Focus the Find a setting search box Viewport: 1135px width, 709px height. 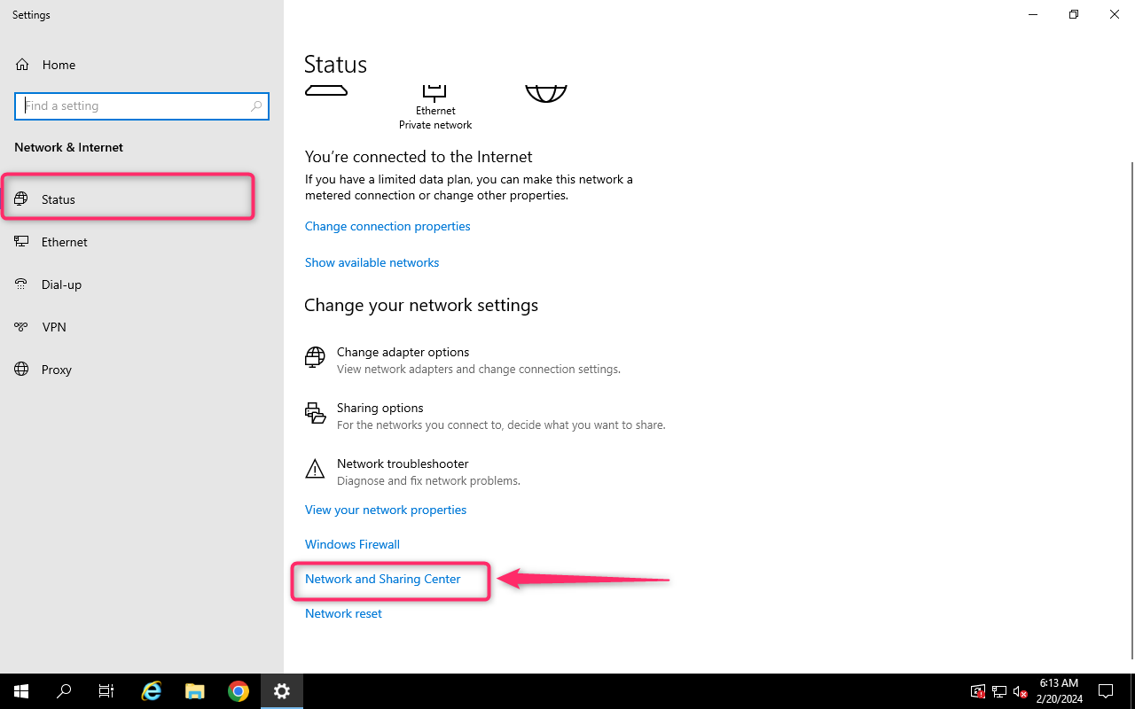pos(142,105)
